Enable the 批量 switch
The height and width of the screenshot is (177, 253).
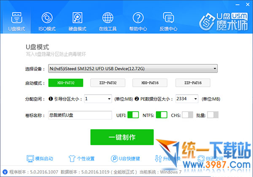213,115
